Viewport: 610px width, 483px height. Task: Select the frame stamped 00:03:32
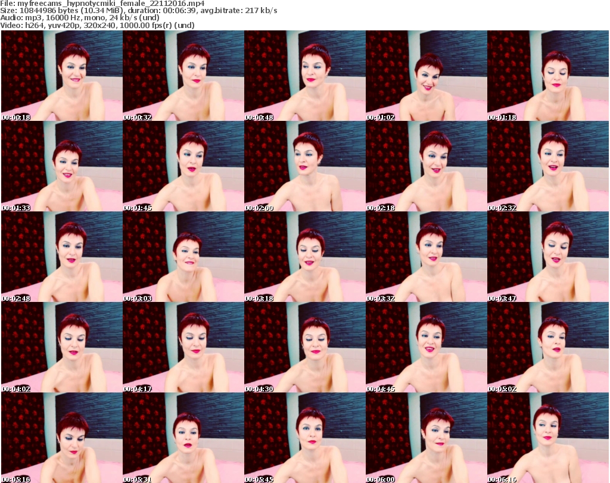click(426, 257)
